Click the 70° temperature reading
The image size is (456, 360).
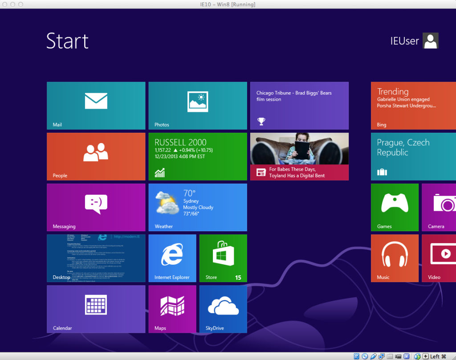(189, 193)
